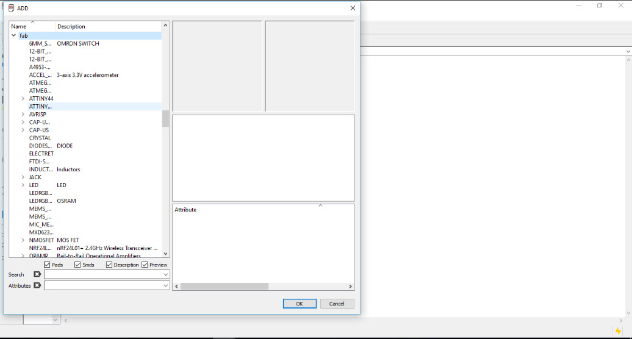Select the ELECTRET entry

click(95, 154)
